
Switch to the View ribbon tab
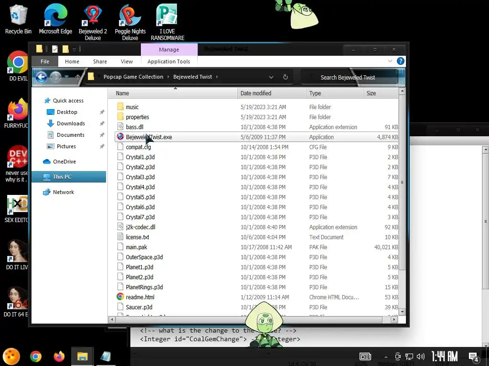(127, 61)
